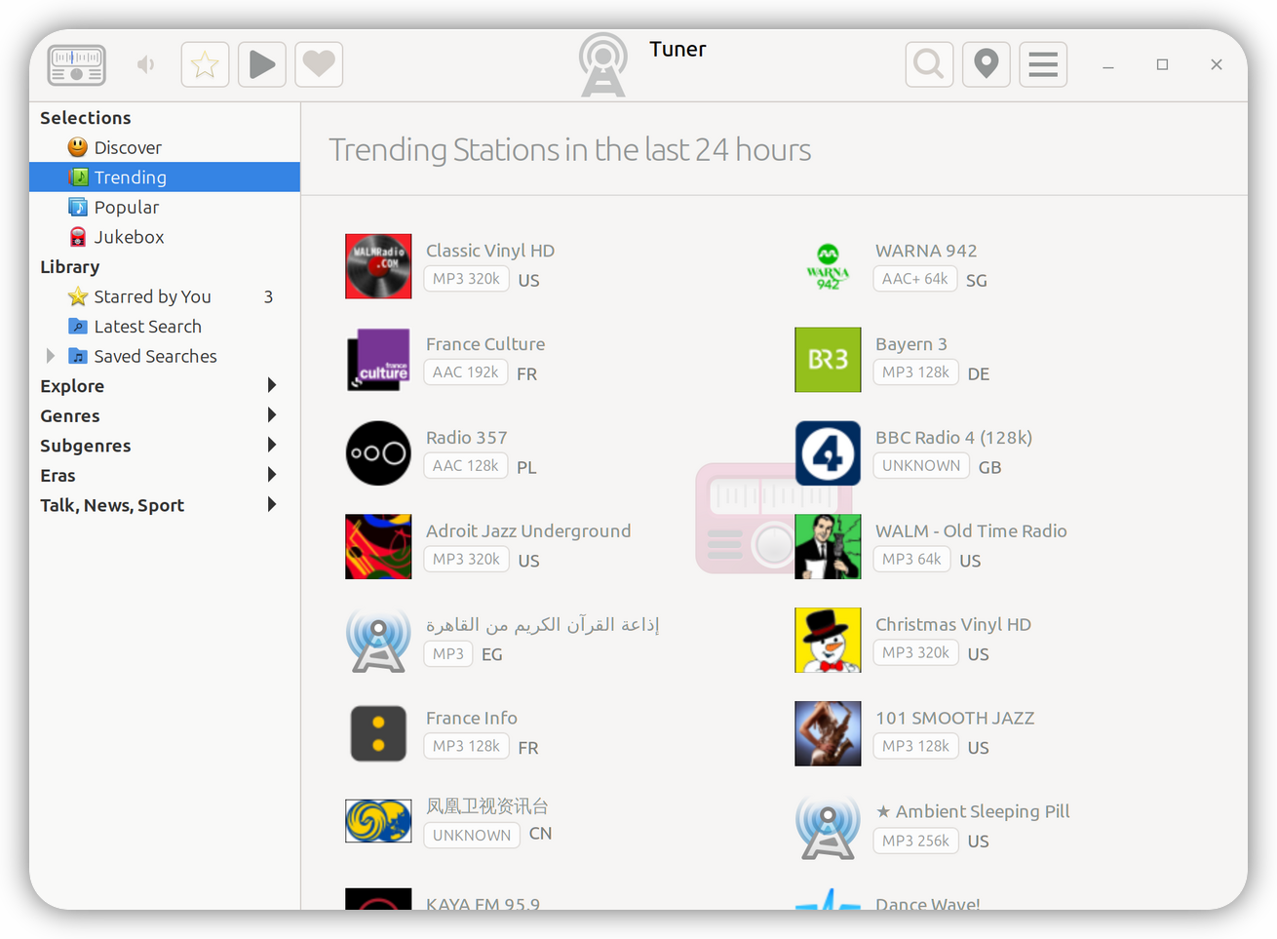Click the WARNA 942 station logo
Viewport: 1277px width, 939px height.
828,266
